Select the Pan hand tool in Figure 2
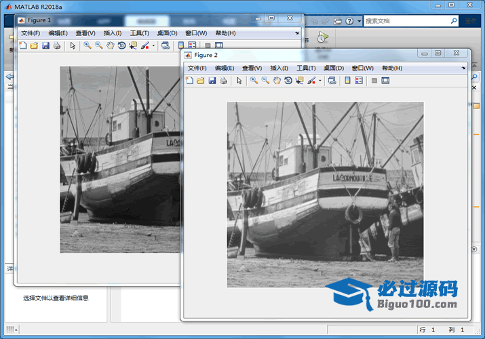485x339 pixels. click(277, 81)
